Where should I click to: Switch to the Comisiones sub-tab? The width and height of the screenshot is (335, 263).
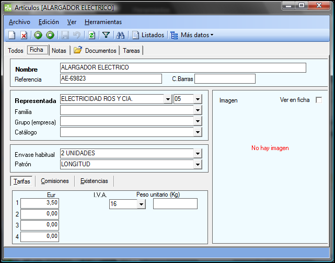tap(55, 181)
